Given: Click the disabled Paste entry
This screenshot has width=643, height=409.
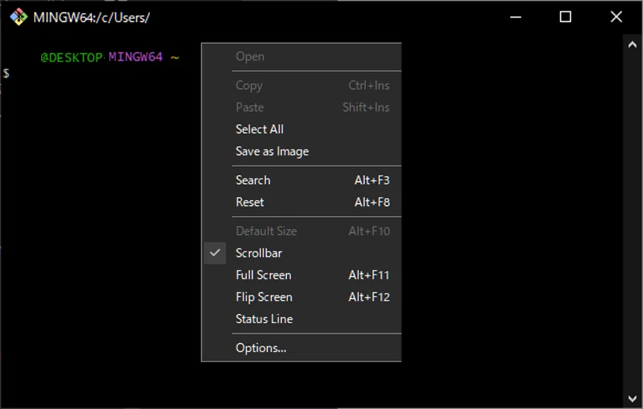Looking at the screenshot, I should 302,108.
